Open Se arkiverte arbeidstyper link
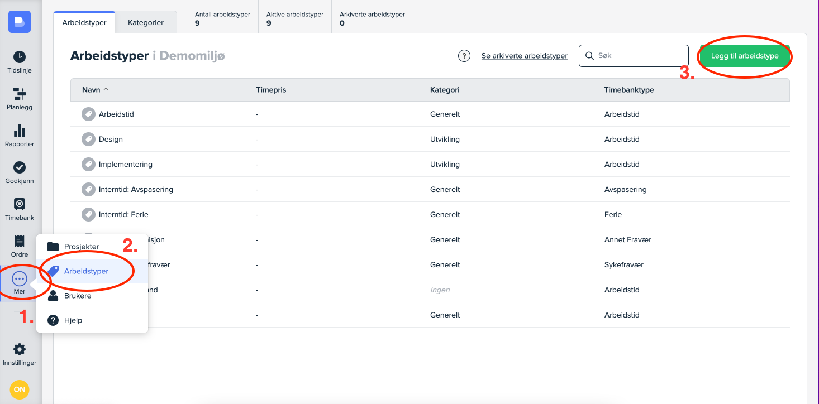This screenshot has height=404, width=819. 524,56
